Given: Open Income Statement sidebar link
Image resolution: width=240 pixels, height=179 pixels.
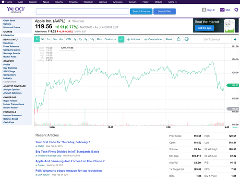Looking at the screenshot, I should pos(12,115).
